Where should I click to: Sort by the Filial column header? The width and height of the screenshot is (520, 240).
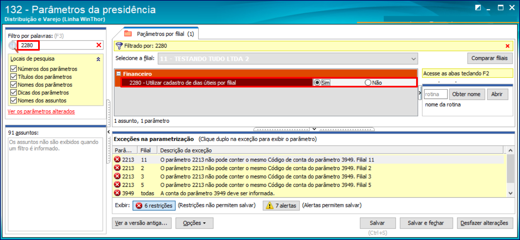[146, 150]
